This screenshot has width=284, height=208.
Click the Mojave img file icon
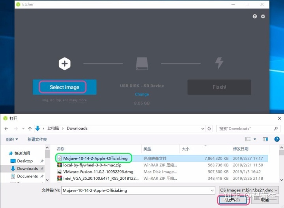[x=60, y=158]
